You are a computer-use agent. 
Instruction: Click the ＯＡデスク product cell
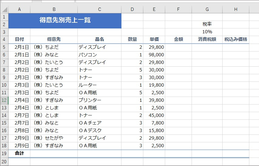click(99, 131)
